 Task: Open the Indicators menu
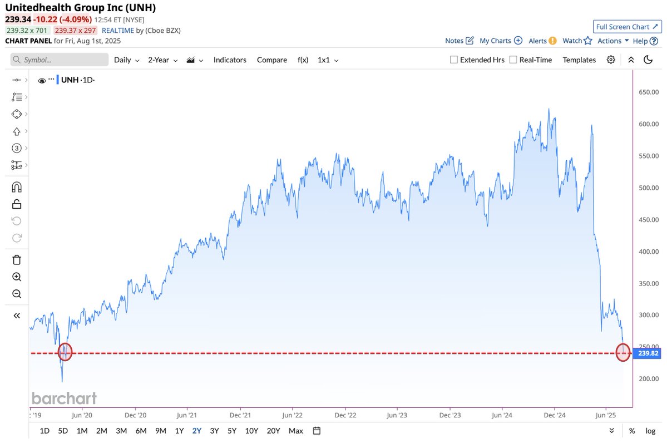point(230,60)
